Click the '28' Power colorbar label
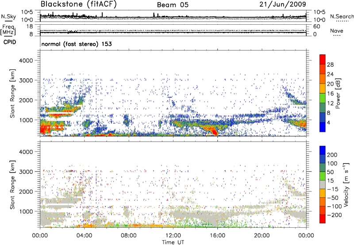 coord(330,65)
